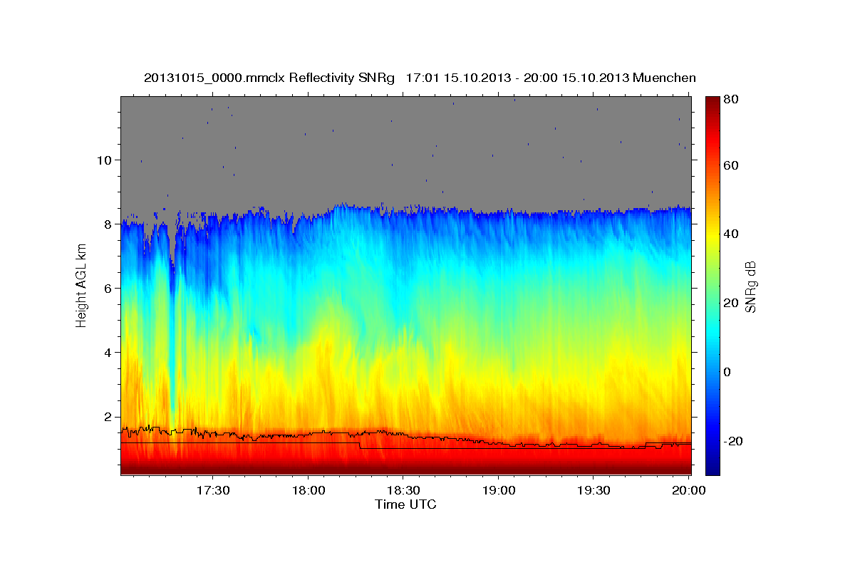This screenshot has width=855, height=570.
Task: Click the colorbar value 60
Action: click(730, 165)
